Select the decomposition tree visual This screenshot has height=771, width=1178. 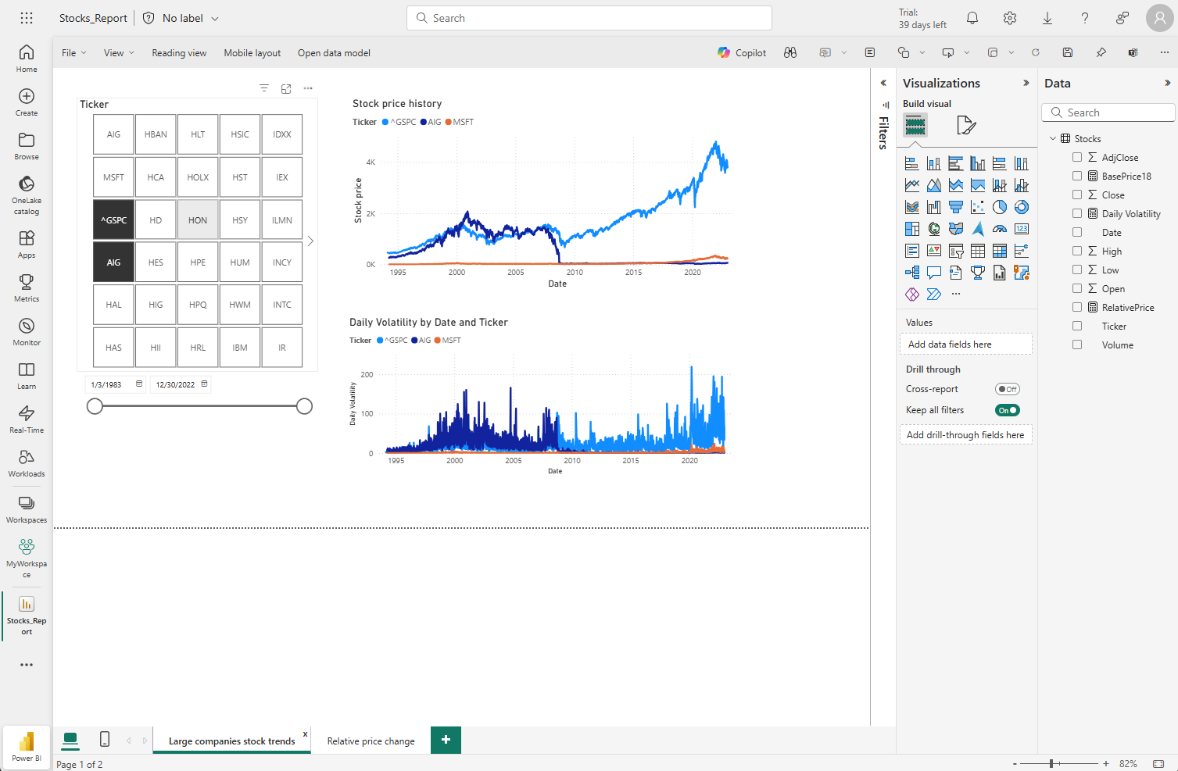tap(911, 273)
